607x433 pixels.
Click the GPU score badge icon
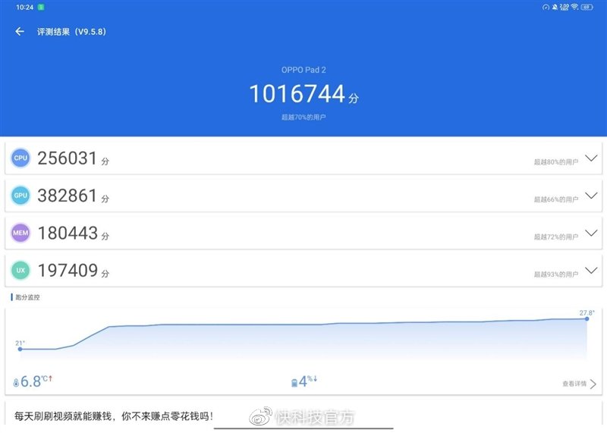(20, 196)
